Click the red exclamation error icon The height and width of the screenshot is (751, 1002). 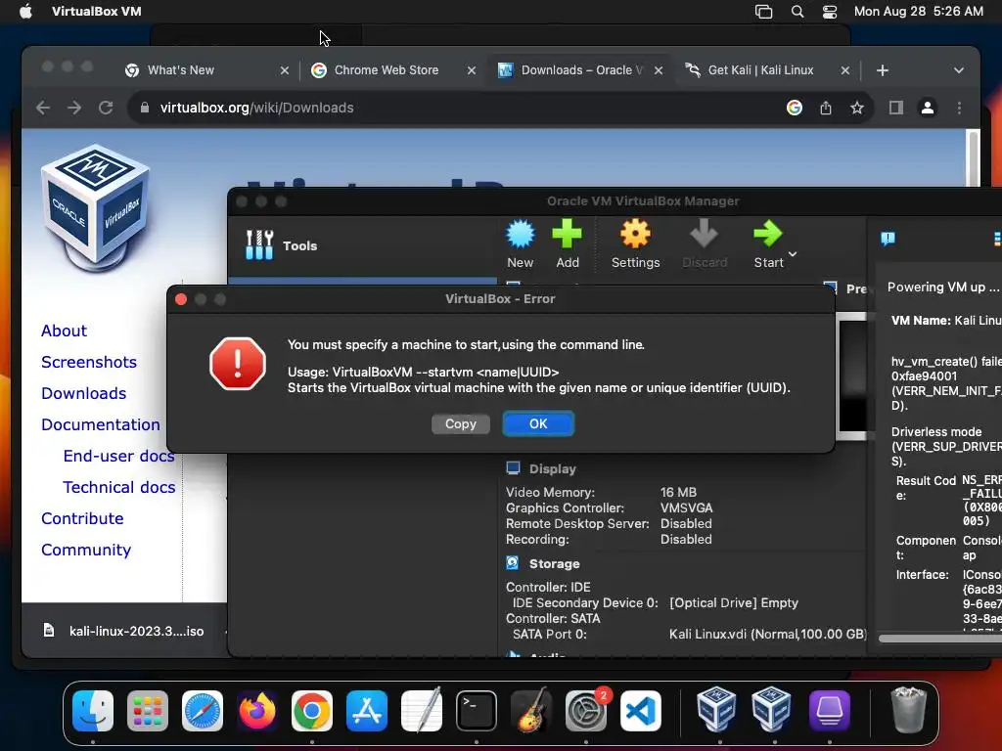pyautogui.click(x=238, y=364)
